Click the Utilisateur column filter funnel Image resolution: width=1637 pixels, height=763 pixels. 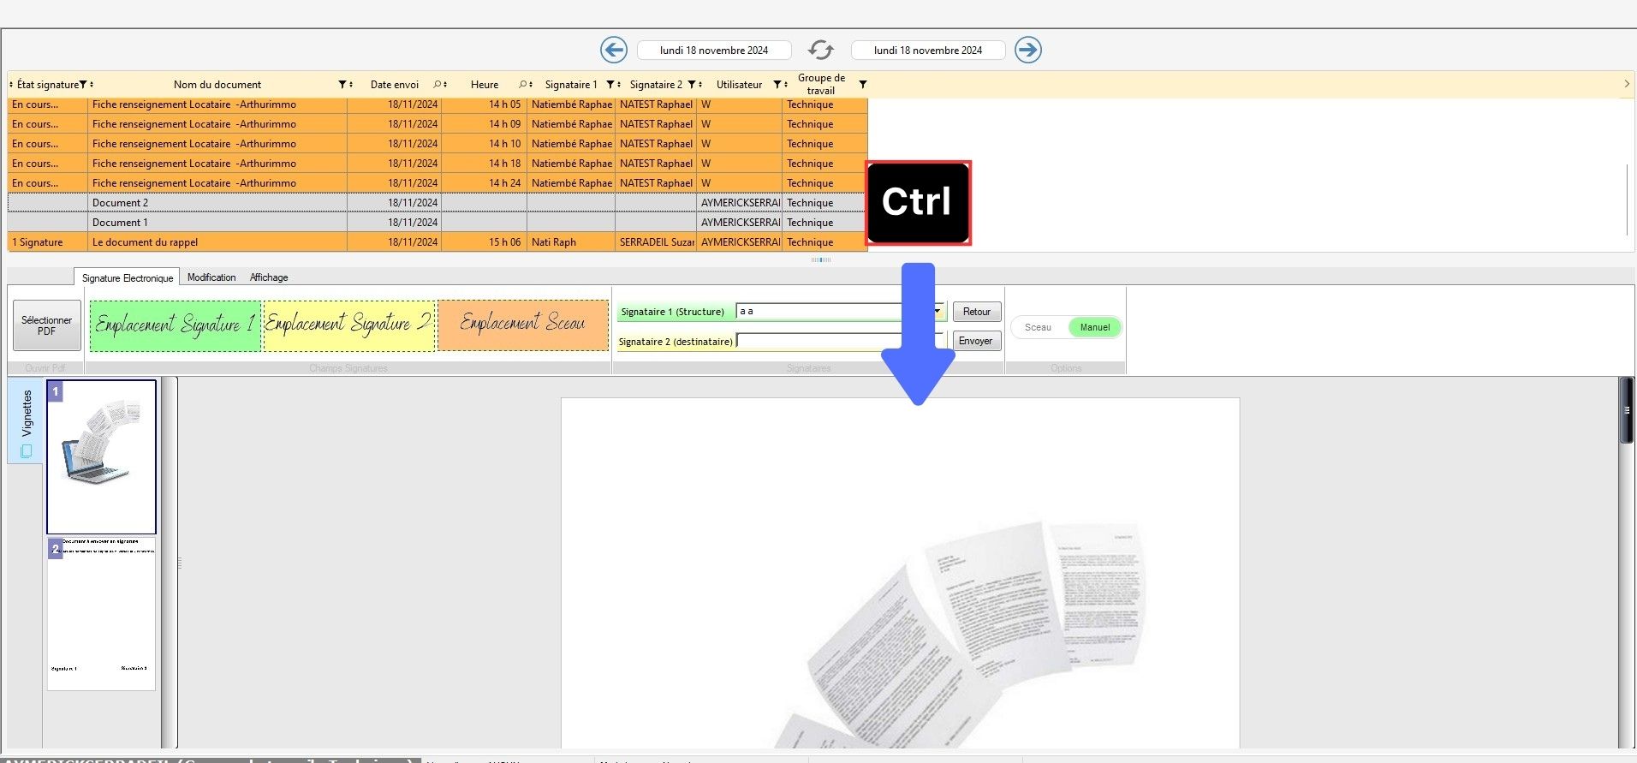(x=777, y=85)
